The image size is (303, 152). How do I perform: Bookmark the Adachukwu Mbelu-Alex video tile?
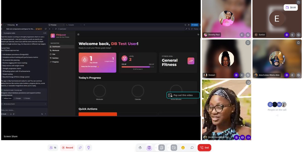pyautogui.click(x=299, y=43)
